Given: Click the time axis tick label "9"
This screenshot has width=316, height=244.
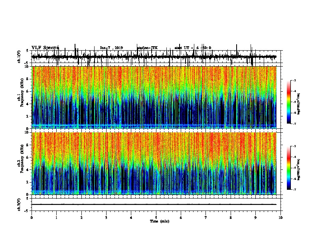Looking at the screenshot, I should click(255, 217).
